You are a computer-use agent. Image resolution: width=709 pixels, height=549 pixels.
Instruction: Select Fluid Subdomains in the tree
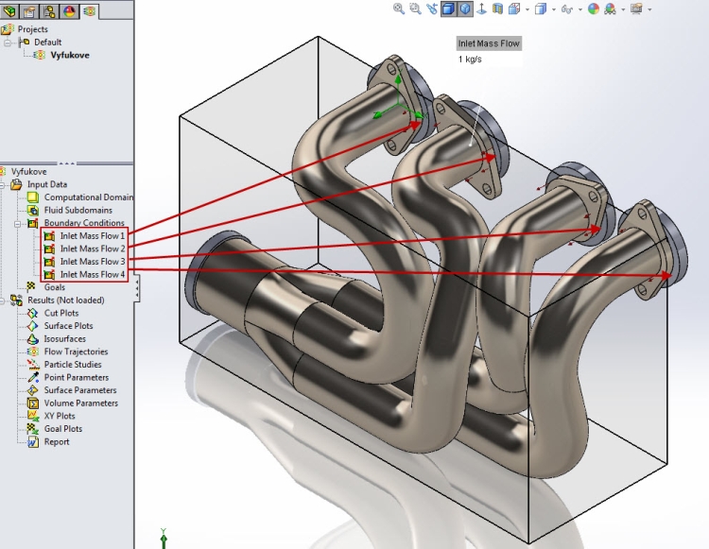[x=78, y=210]
